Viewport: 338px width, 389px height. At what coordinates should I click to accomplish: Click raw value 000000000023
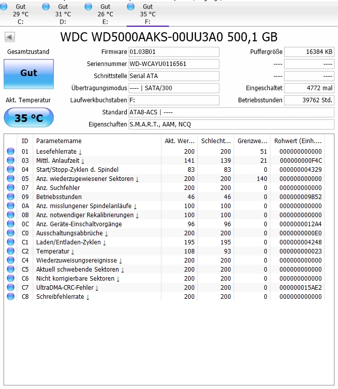pos(301,251)
